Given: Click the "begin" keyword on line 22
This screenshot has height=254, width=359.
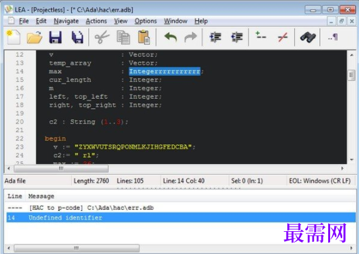Looking at the screenshot, I should click(x=55, y=138).
